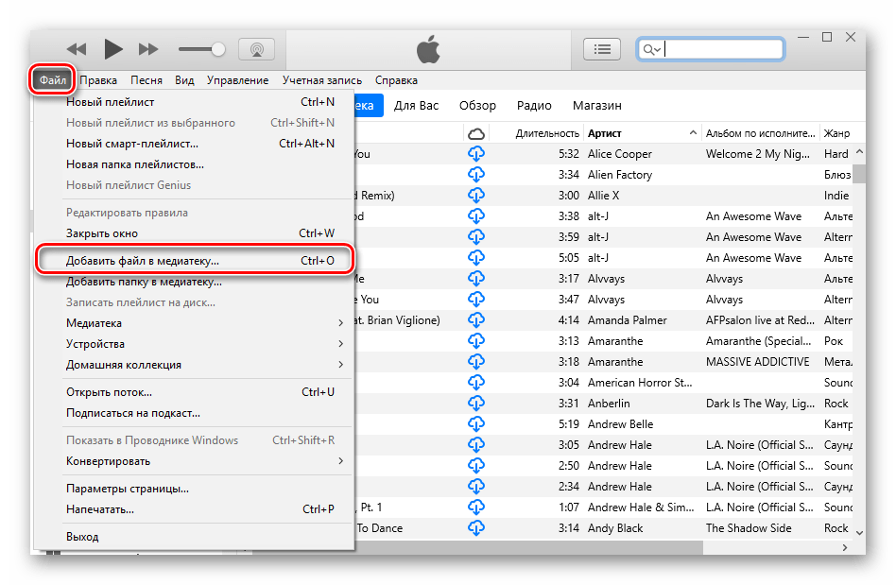The width and height of the screenshot is (896, 585).
Task: Click the vertical scrollbar thumb
Action: coord(859,173)
